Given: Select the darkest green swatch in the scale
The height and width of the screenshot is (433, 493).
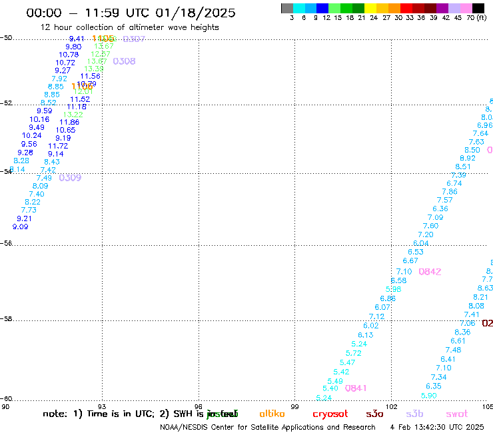Looking at the screenshot, I should click(x=358, y=8).
